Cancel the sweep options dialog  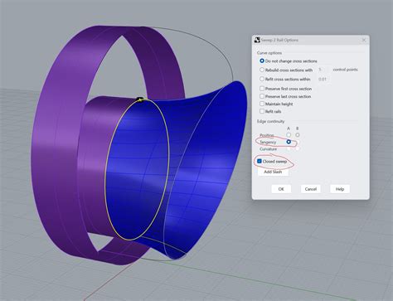[310, 189]
